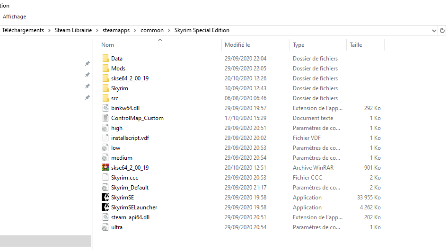The width and height of the screenshot is (448, 250).
Task: Open the Data folder icon
Action: click(x=105, y=58)
